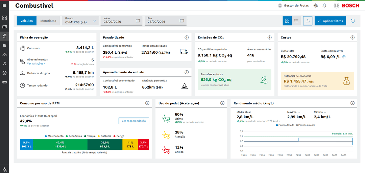Click the Perigo bar segment 3,7%
The height and width of the screenshot is (173, 365).
(143, 144)
